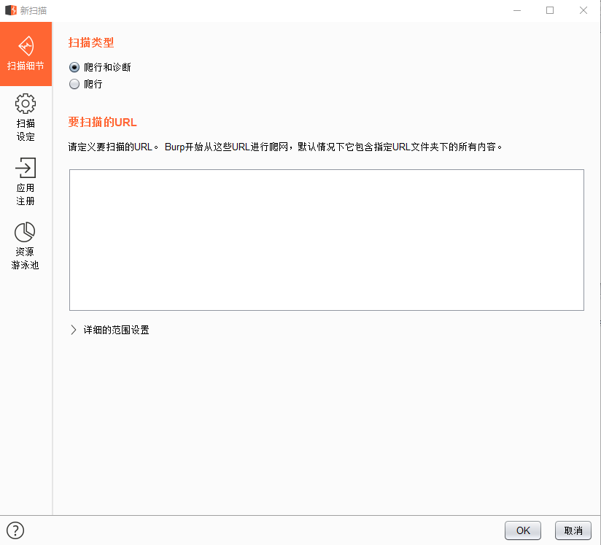Click the Burp Suite logo in title bar
The height and width of the screenshot is (545, 601).
(x=10, y=10)
